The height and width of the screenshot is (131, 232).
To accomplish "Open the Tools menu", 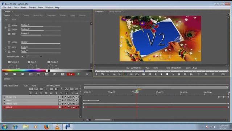I will (40, 7).
